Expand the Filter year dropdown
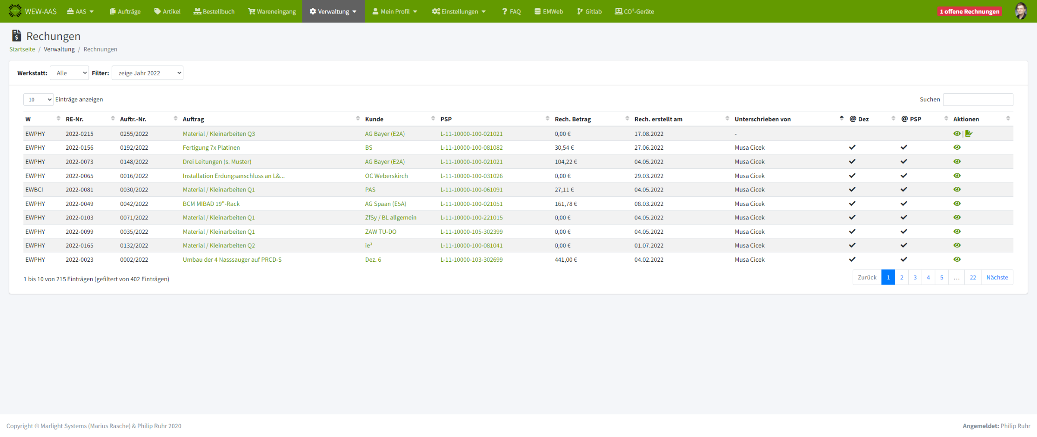This screenshot has width=1037, height=437. (x=147, y=73)
